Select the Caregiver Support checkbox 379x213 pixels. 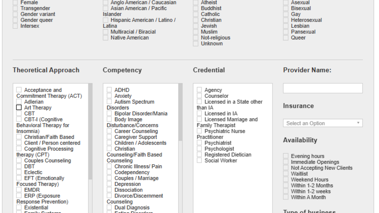pos(109,137)
